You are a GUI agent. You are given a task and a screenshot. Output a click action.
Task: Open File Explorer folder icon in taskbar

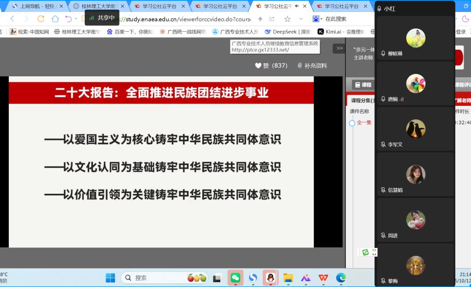[x=288, y=278]
